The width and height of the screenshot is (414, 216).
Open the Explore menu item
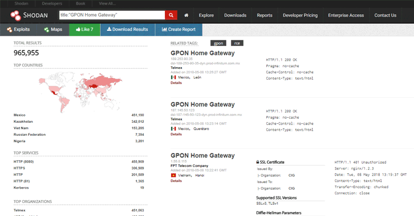(x=206, y=15)
